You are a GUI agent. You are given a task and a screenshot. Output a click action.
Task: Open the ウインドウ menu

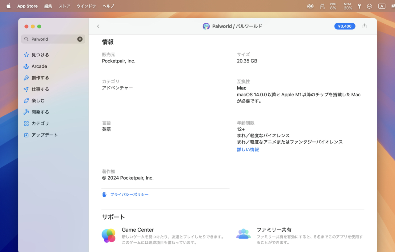(x=86, y=6)
